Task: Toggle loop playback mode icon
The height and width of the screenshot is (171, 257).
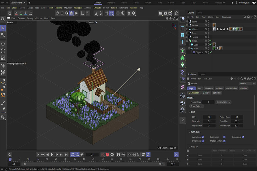Action: coord(73,155)
